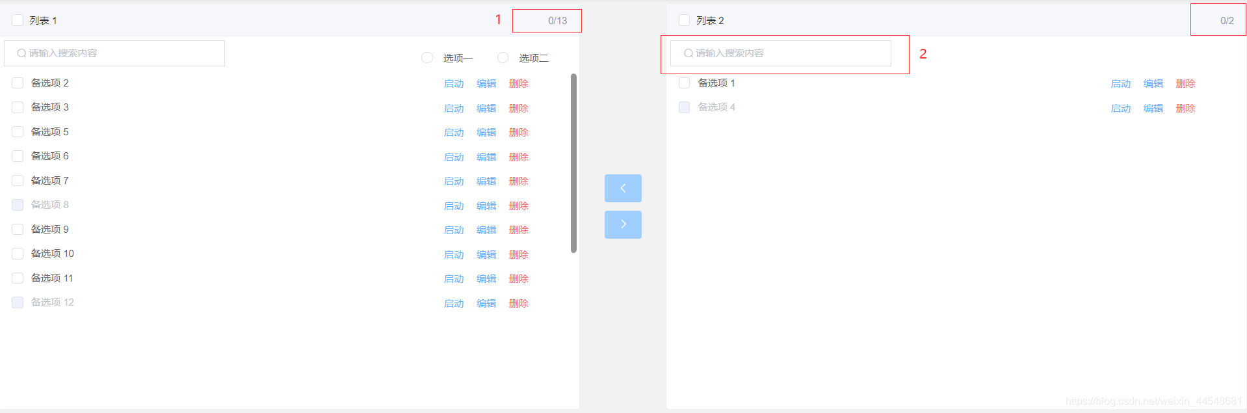
Task: Click 启动 for 备选项 10
Action: [x=454, y=254]
